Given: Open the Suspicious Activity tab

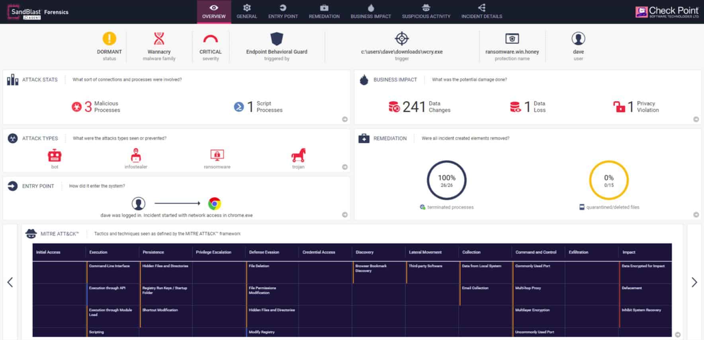Looking at the screenshot, I should point(426,12).
